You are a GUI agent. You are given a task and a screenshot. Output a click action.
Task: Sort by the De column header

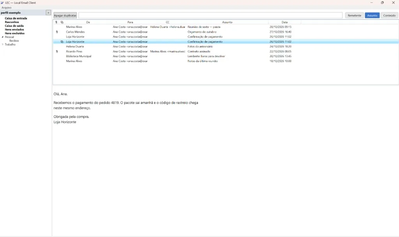[x=88, y=22]
